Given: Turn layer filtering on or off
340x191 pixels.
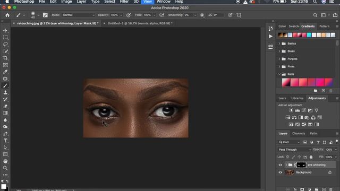Looking at the screenshot, I should pyautogui.click(x=337, y=142).
